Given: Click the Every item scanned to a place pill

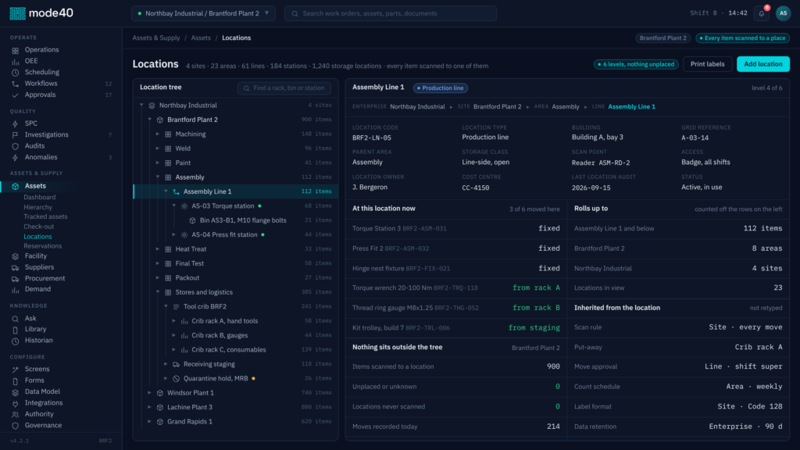Looking at the screenshot, I should coord(742,37).
